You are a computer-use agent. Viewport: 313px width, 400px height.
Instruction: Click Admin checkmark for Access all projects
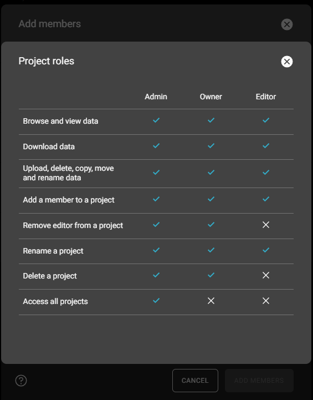pyautogui.click(x=156, y=301)
